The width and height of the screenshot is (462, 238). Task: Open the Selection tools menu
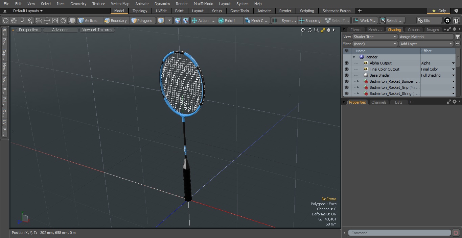[392, 21]
